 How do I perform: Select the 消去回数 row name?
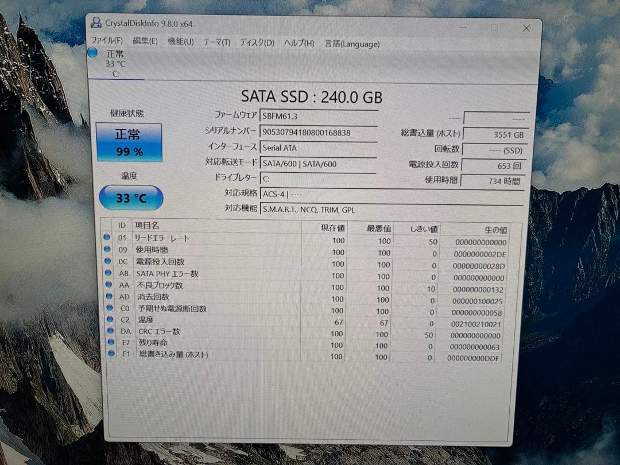(x=153, y=297)
